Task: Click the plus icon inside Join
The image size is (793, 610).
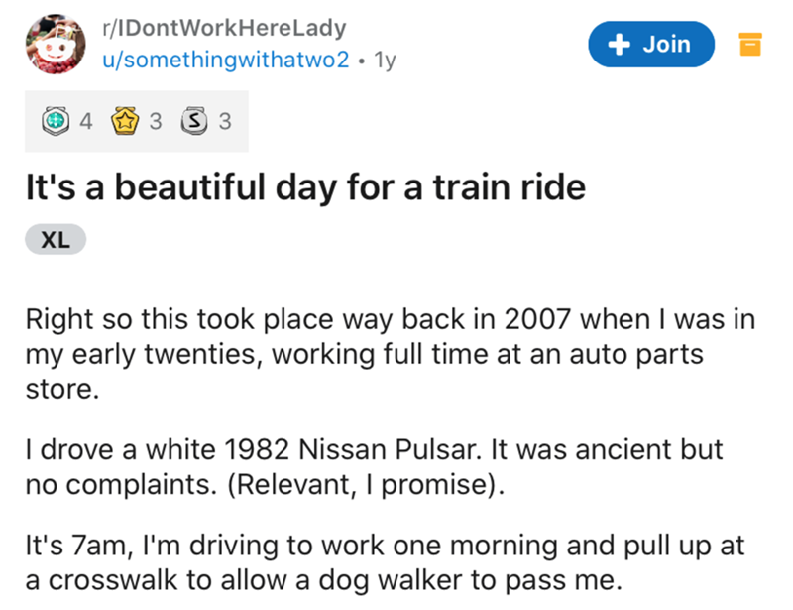Action: tap(619, 44)
